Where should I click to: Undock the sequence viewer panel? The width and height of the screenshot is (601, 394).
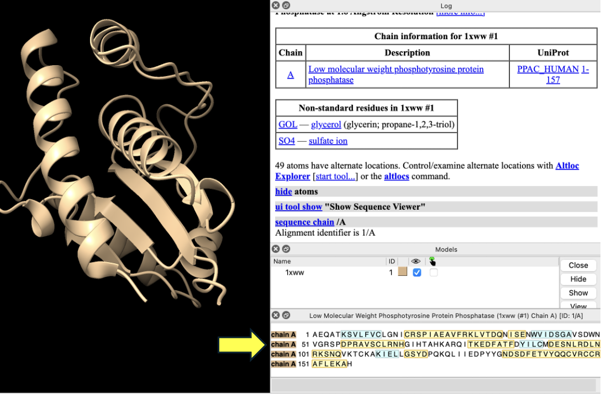(286, 316)
